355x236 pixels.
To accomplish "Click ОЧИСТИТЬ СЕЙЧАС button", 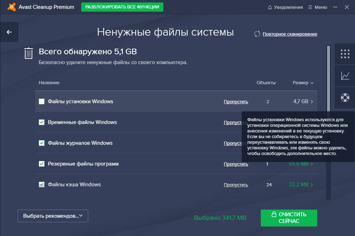I will click(289, 218).
